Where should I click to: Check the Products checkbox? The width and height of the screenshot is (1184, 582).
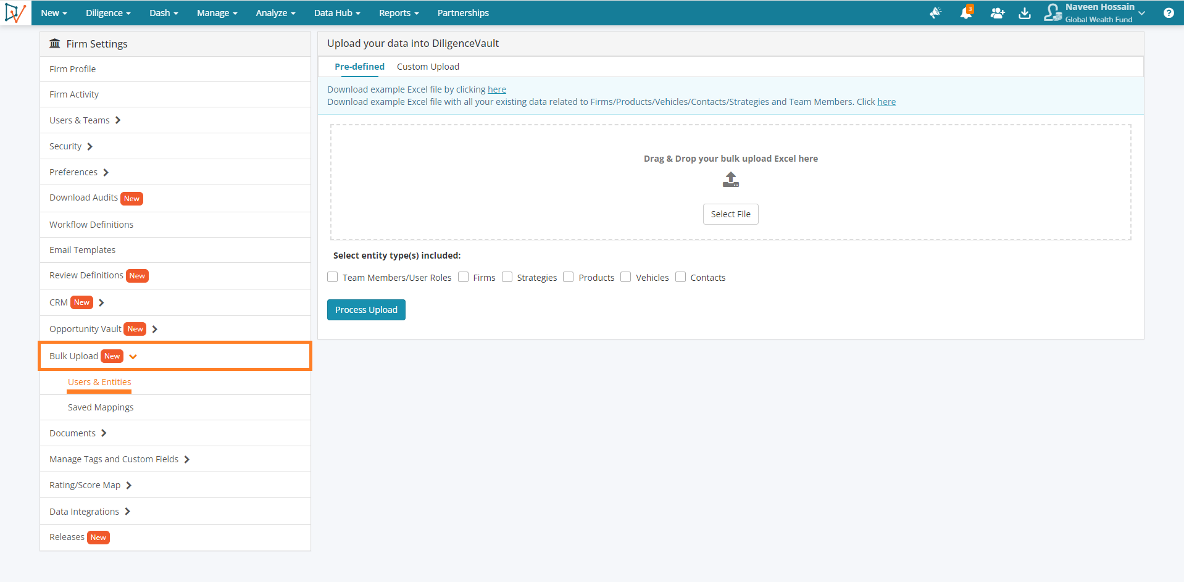569,277
